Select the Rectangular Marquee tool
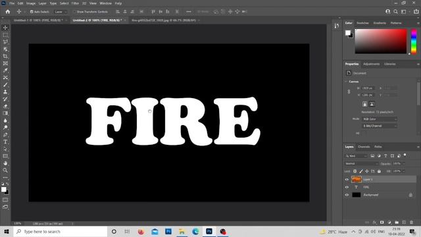The image size is (421, 237). (x=5, y=35)
